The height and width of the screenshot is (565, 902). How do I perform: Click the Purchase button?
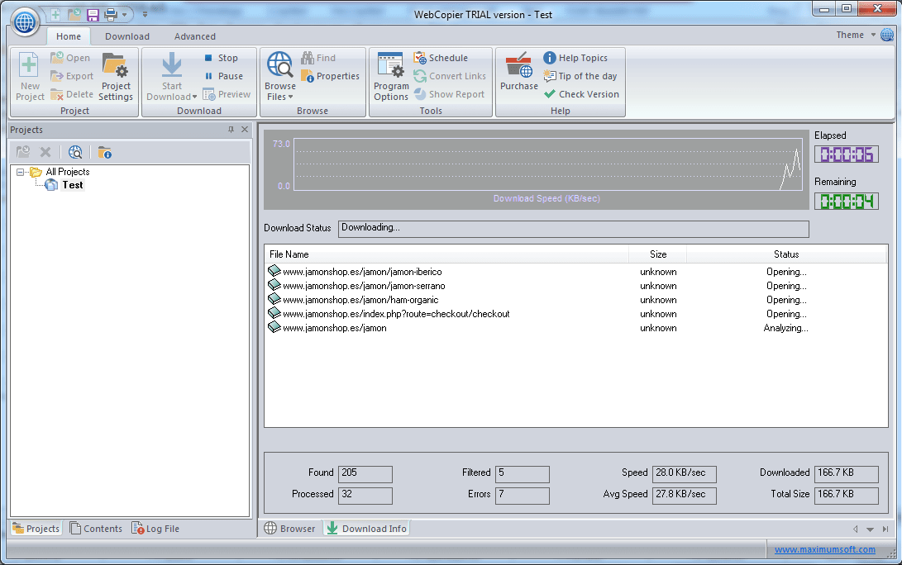pyautogui.click(x=519, y=72)
